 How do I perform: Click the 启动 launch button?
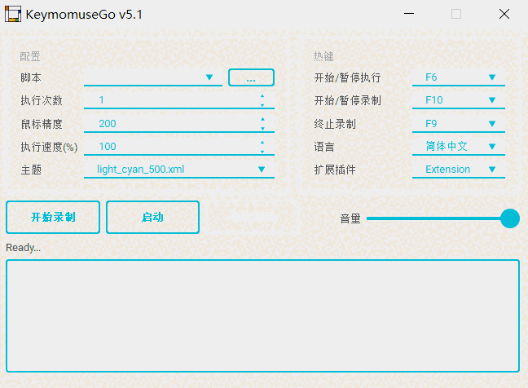[153, 218]
